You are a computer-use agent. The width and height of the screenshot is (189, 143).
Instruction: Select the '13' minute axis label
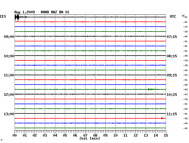146,135
